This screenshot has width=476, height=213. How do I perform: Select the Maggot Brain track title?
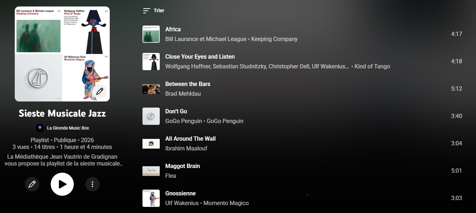pyautogui.click(x=183, y=166)
